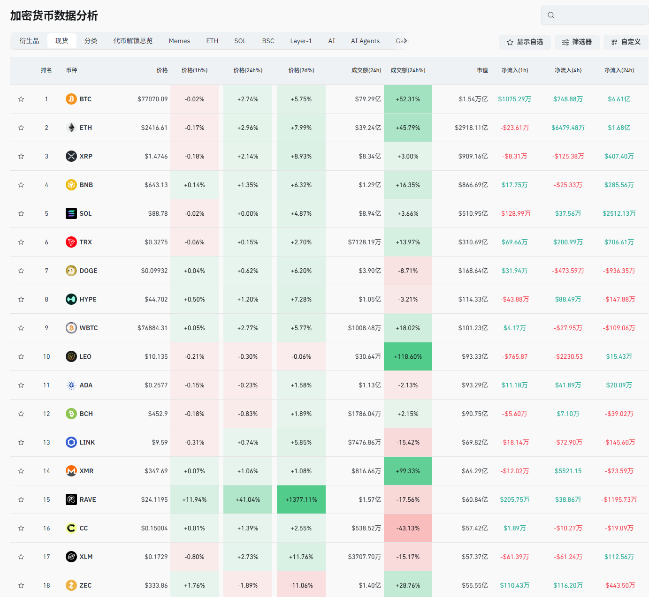Click the Ethereum ETH coin icon
Screen dimensions: 649x597
pyautogui.click(x=71, y=128)
